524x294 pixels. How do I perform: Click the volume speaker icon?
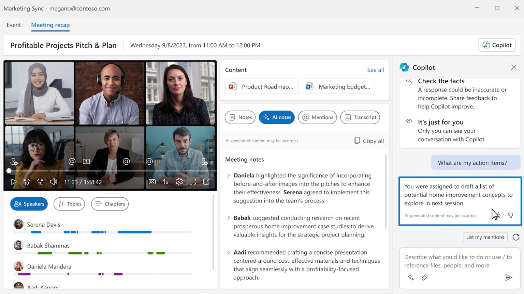(x=54, y=182)
